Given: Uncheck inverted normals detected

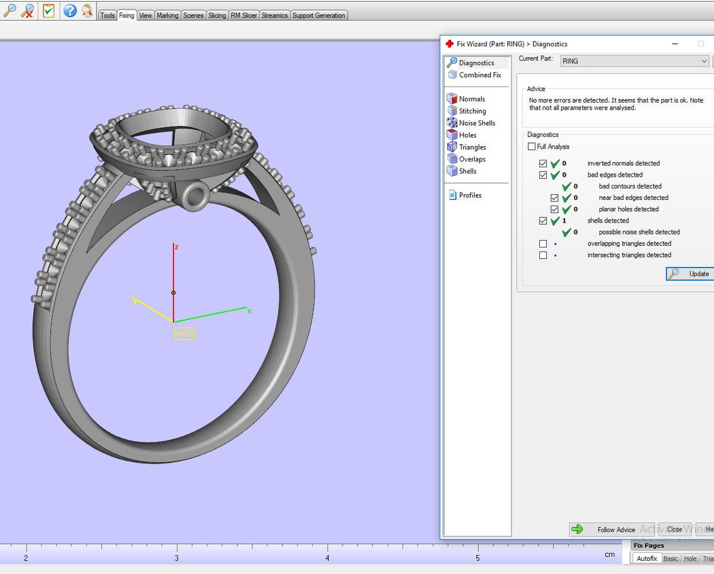Looking at the screenshot, I should (544, 163).
